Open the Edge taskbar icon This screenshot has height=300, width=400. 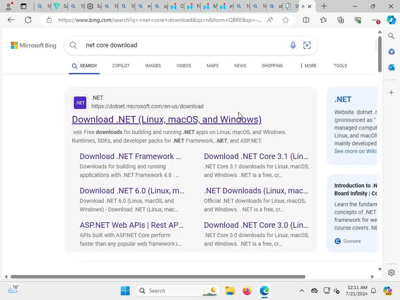click(264, 291)
